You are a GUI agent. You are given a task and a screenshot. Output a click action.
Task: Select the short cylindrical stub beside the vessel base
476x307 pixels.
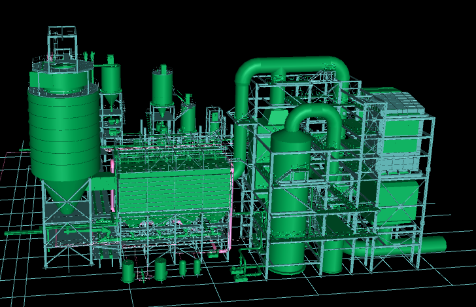(332, 259)
